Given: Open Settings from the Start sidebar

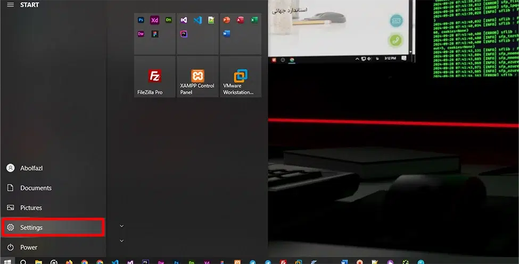Looking at the screenshot, I should coord(53,227).
